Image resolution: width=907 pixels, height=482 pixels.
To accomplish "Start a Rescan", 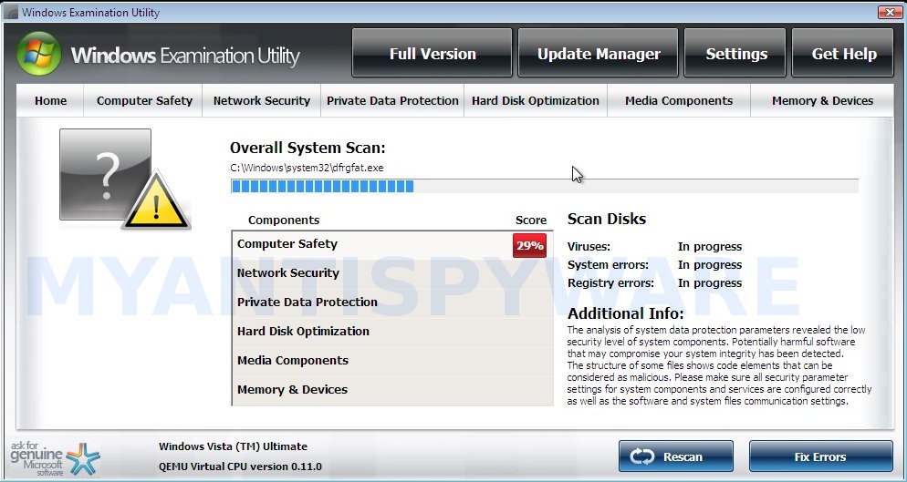I will [x=675, y=456].
